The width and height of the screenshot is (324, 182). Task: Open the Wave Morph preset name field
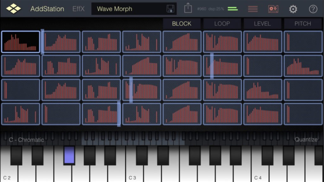coord(128,9)
